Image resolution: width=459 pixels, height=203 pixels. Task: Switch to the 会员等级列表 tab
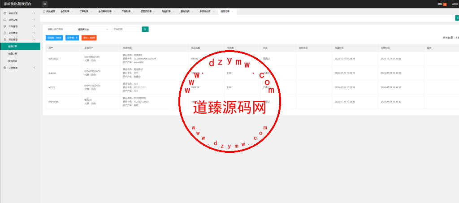pyautogui.click(x=105, y=11)
